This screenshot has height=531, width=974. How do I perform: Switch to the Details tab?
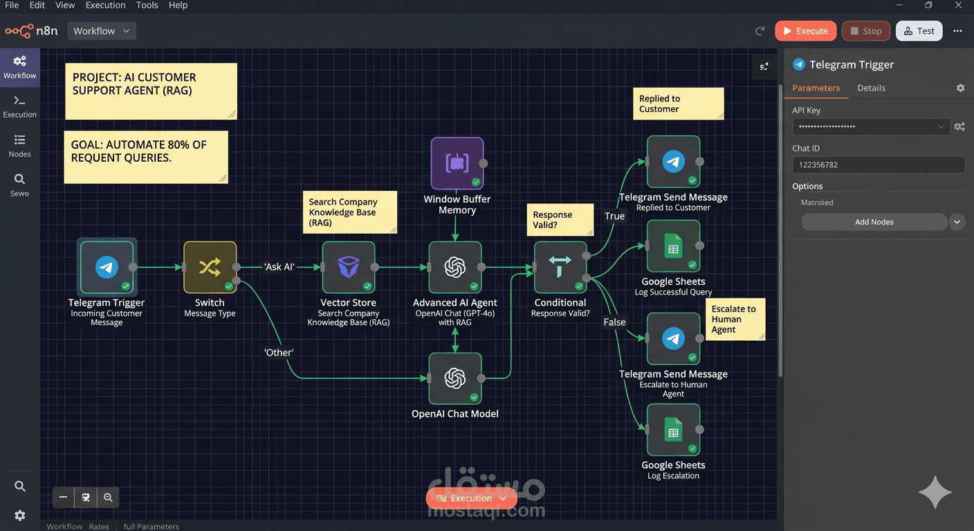coord(872,88)
